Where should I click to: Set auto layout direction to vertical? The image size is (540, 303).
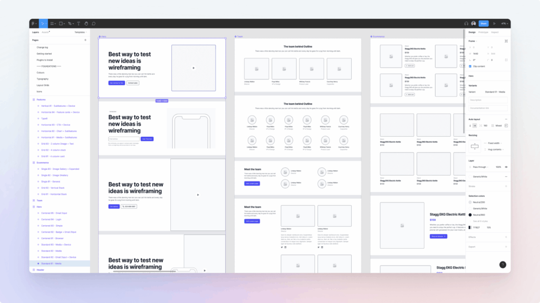[x=470, y=126]
